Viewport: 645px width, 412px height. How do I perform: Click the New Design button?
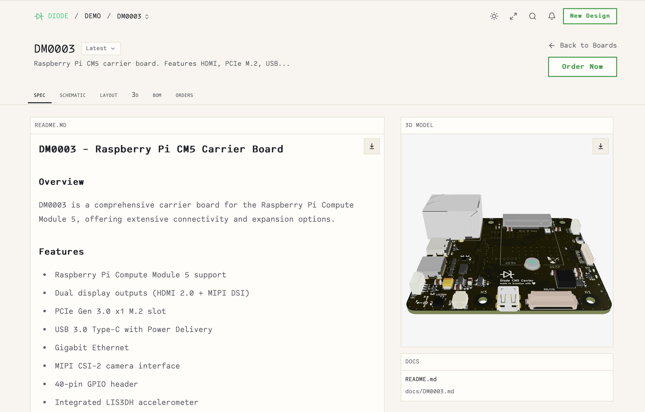[x=590, y=16]
